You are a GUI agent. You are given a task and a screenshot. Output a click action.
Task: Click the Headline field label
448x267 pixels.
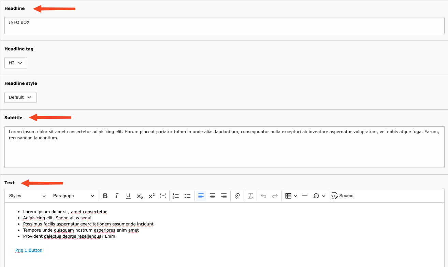[15, 9]
